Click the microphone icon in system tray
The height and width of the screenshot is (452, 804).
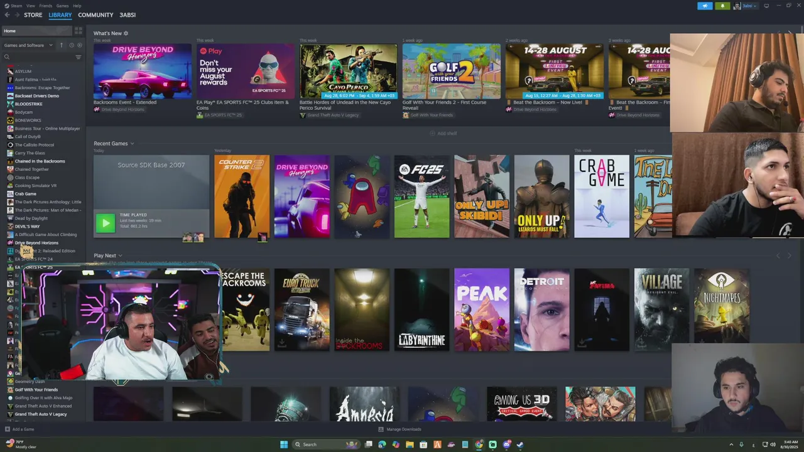(x=742, y=444)
